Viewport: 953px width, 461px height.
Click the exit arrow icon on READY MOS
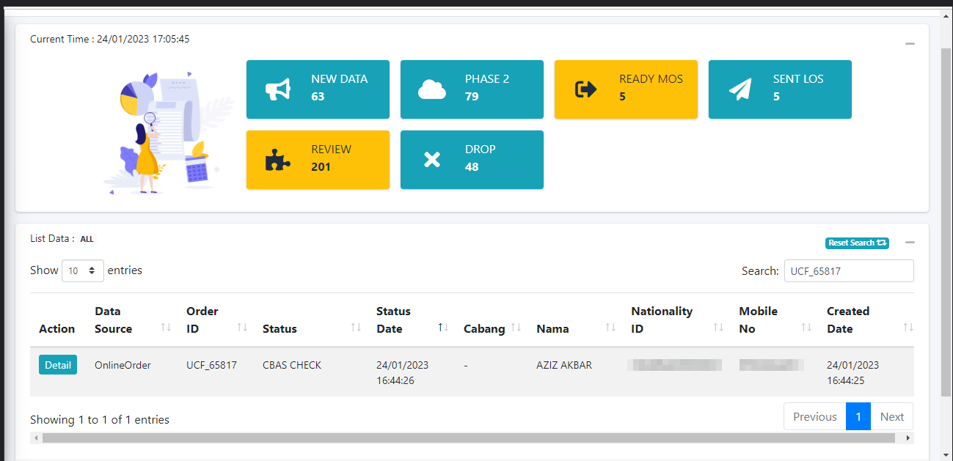(586, 89)
